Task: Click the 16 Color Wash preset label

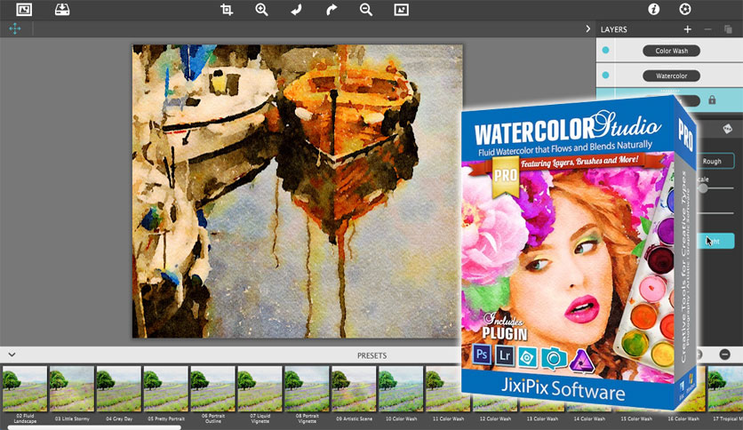Action: (683, 418)
